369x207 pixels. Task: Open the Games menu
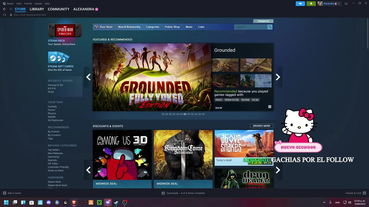coord(38,3)
